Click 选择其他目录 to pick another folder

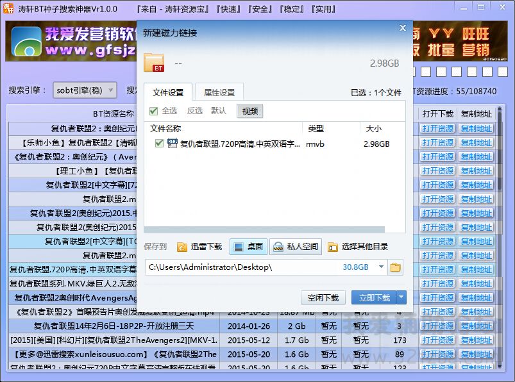(x=359, y=247)
